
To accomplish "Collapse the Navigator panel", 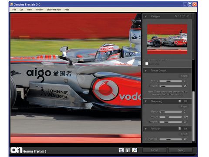I will pos(146,17).
